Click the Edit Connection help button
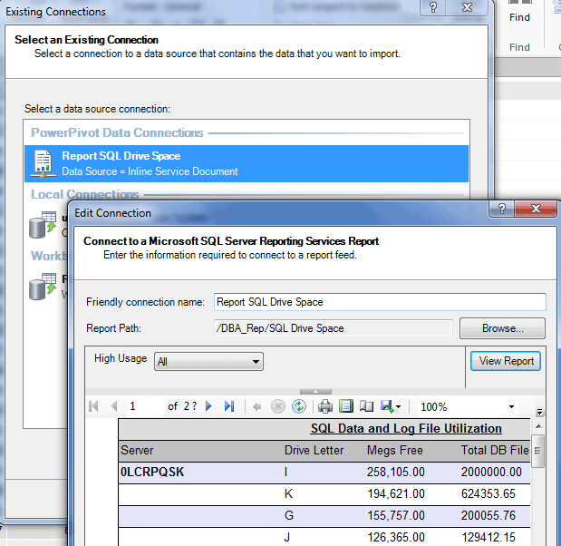The image size is (561, 546). (501, 211)
